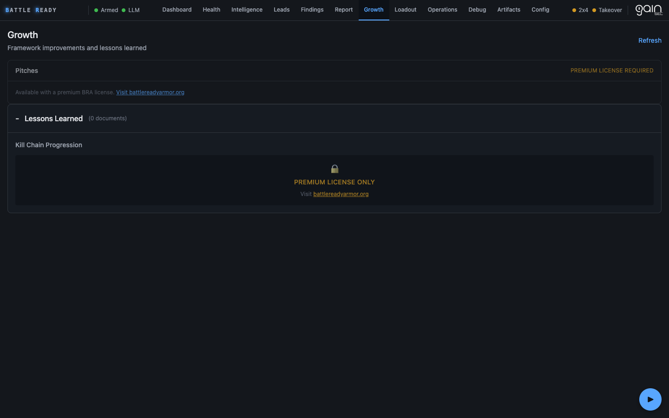Screen dimensions: 669x418
Task: Select the Findings tab
Action: 312,10
